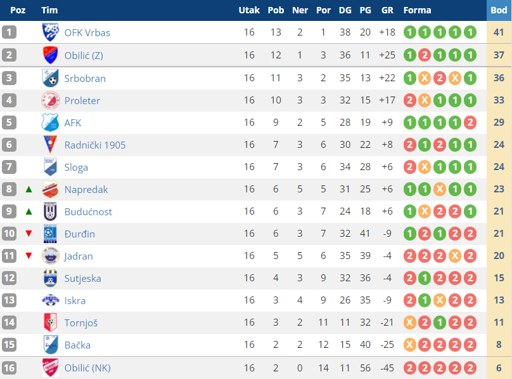Open the AFK team link
Image resolution: width=512 pixels, height=379 pixels.
click(x=73, y=123)
